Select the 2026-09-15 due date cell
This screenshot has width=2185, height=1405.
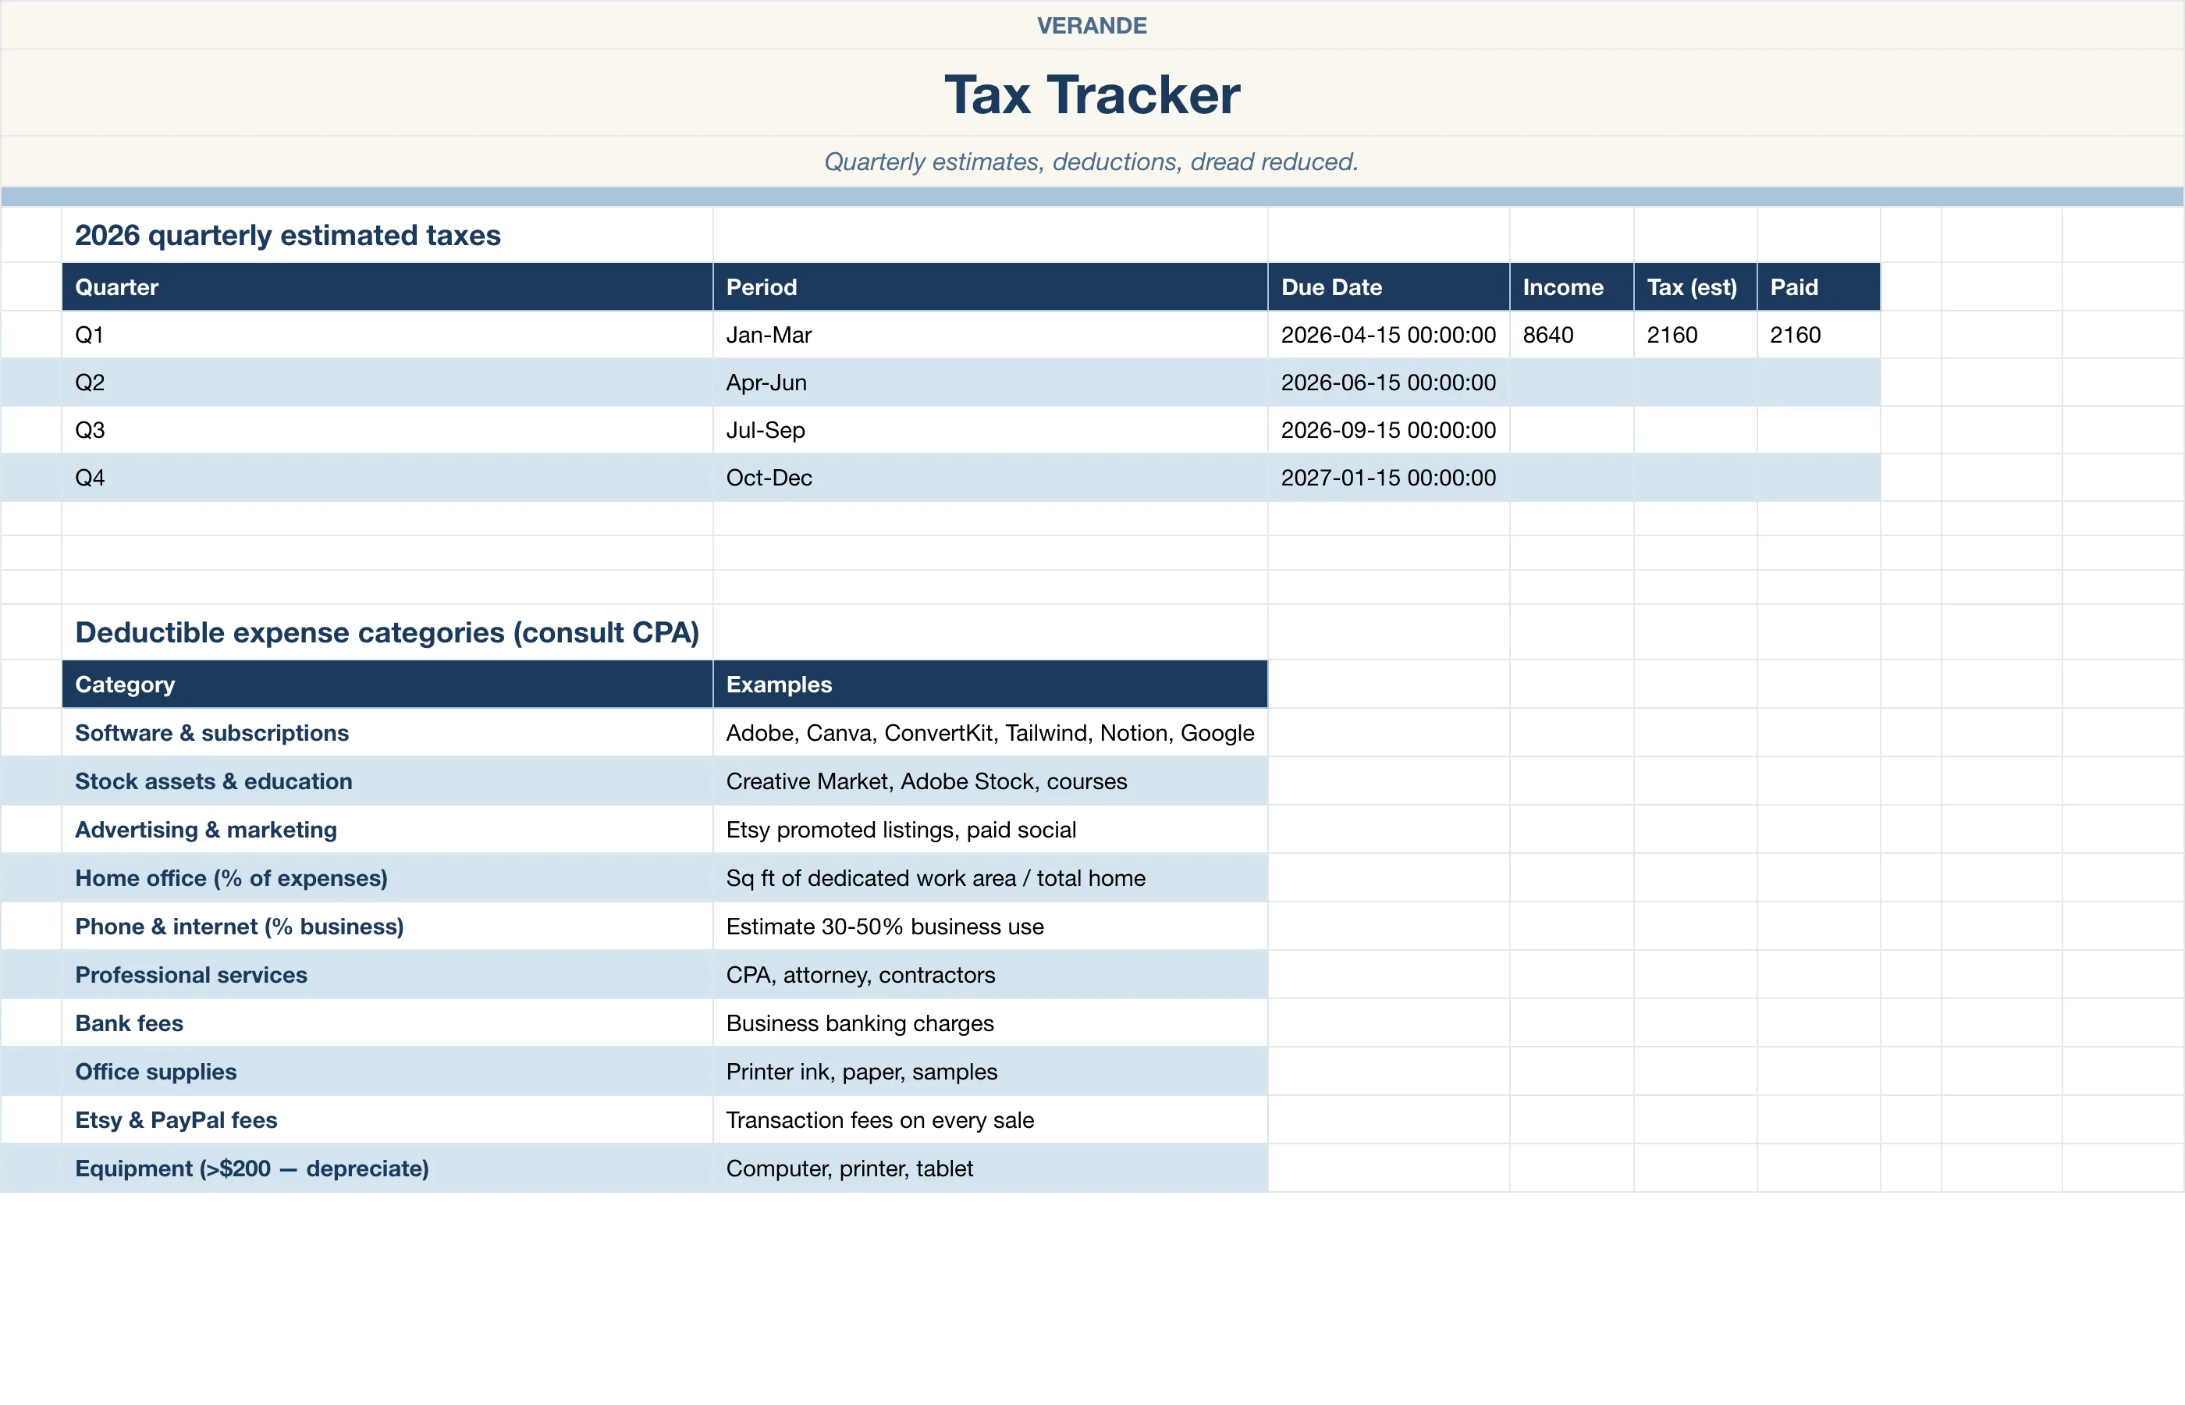click(x=1389, y=430)
